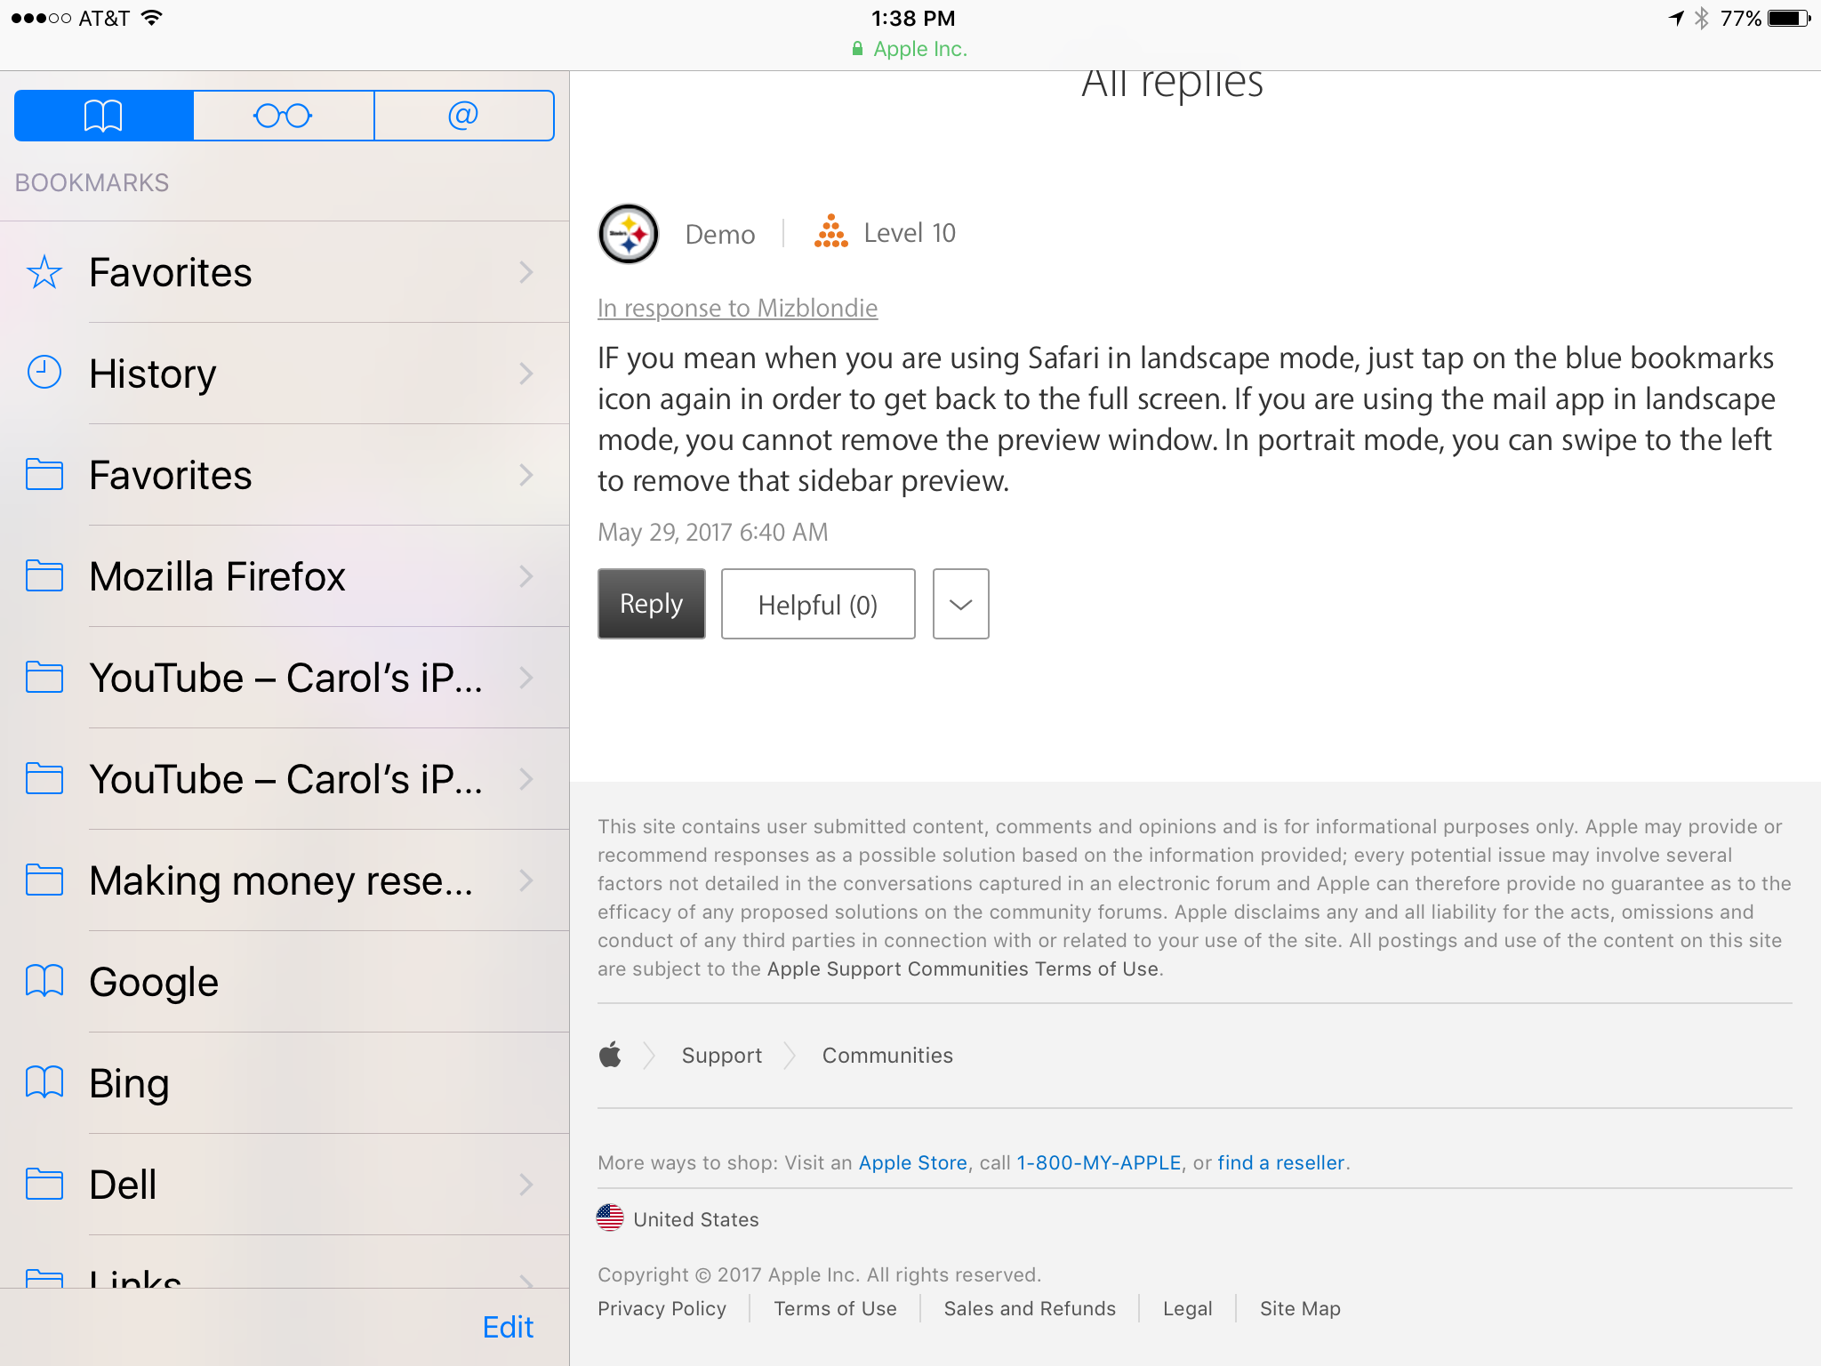Expand the Making money folder chevron

pos(526,880)
